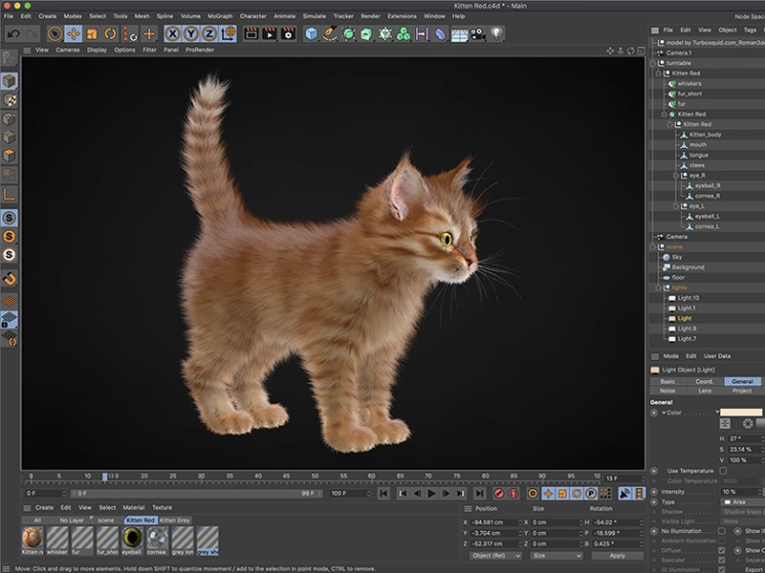Open the light Type dropdown showing Area
The width and height of the screenshot is (765, 573).
[x=743, y=502]
